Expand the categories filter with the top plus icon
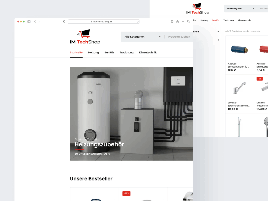This screenshot has width=268, height=201. click(218, 32)
